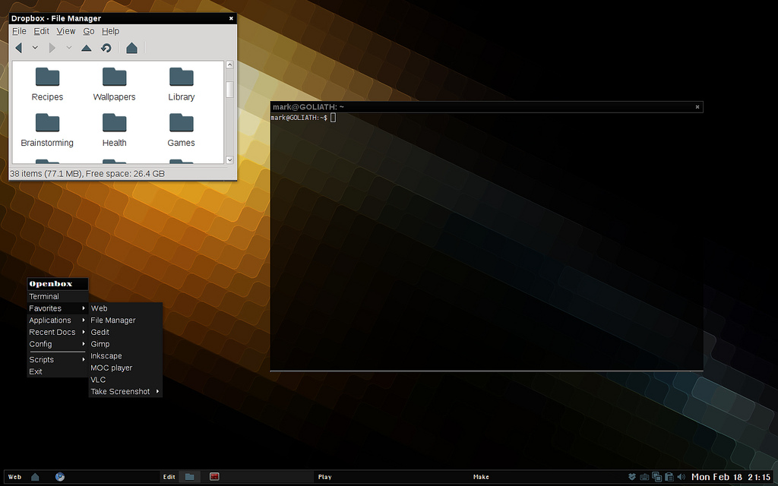Open forward history dropdown arrow
Viewport: 778px width, 486px height.
coord(69,48)
